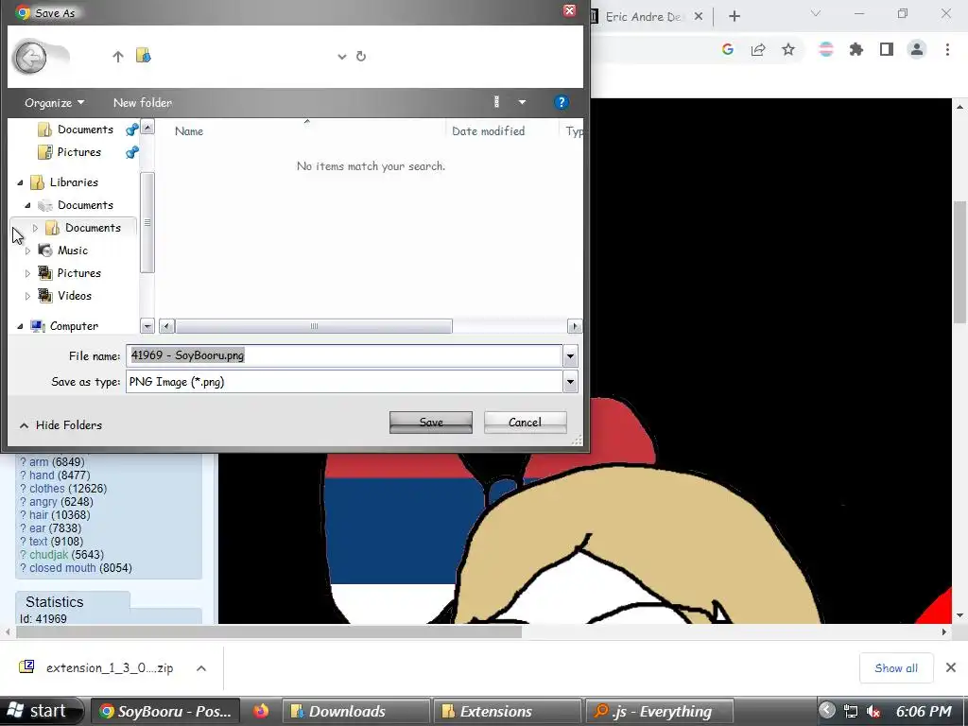Open view options dropdown arrow
This screenshot has height=726, width=968.
pos(522,102)
